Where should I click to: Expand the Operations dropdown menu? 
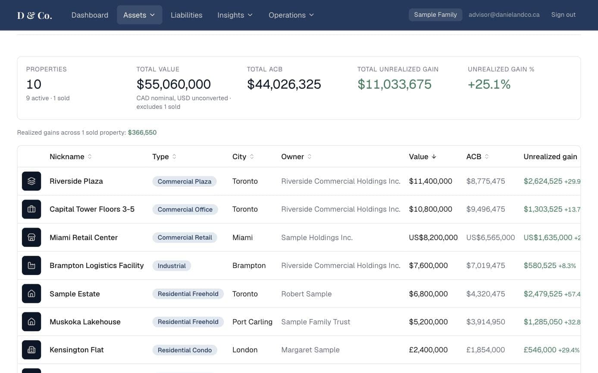coord(291,15)
